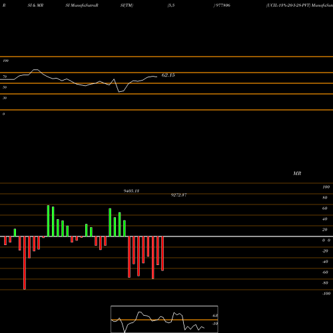Click the UCIL-13%-29-3-28-PVT header text
Image resolution: width=333 pixels, height=333 pixels.
tap(288, 5)
